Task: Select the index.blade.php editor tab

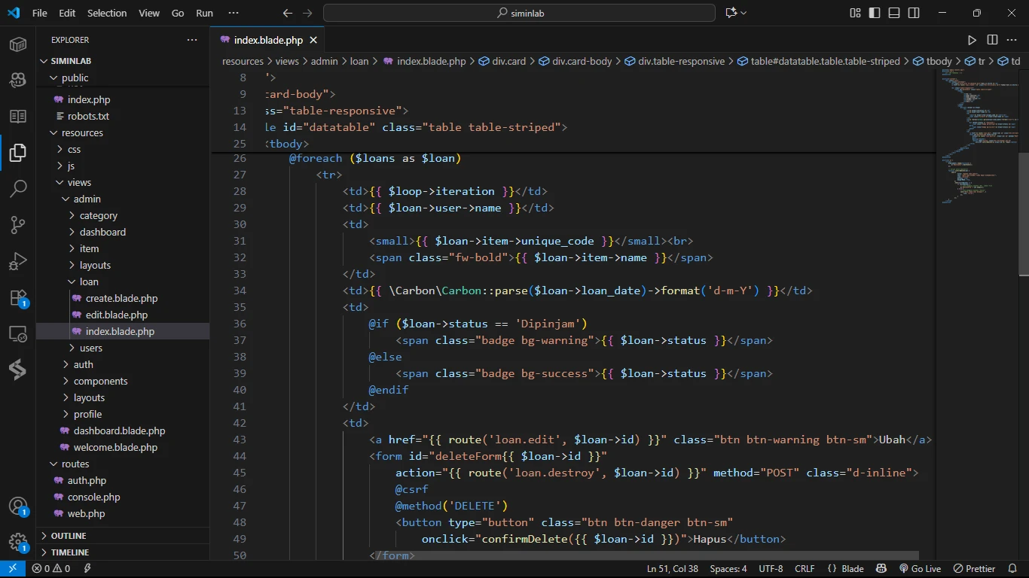Action: tap(267, 40)
